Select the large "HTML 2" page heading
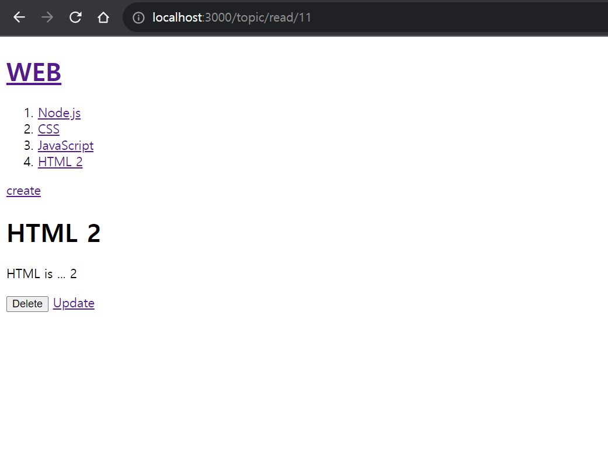The height and width of the screenshot is (456, 608). coord(54,233)
